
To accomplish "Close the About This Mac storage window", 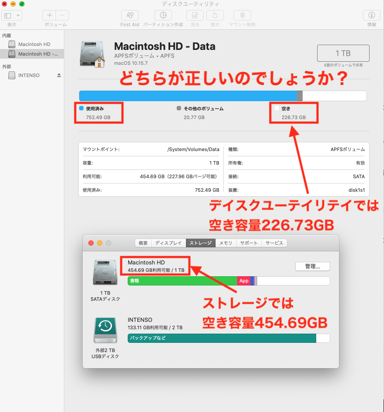I will [91, 243].
